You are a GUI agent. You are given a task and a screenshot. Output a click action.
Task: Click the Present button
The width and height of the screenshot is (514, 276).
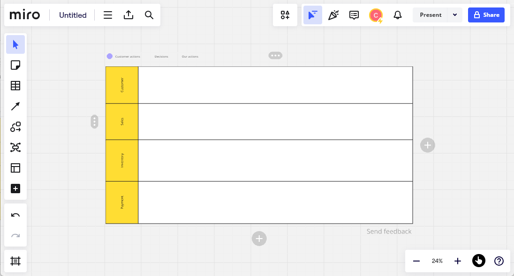pyautogui.click(x=431, y=15)
